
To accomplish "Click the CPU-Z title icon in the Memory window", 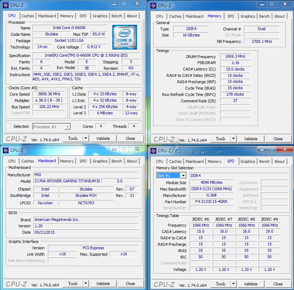I will (x=153, y=6).
